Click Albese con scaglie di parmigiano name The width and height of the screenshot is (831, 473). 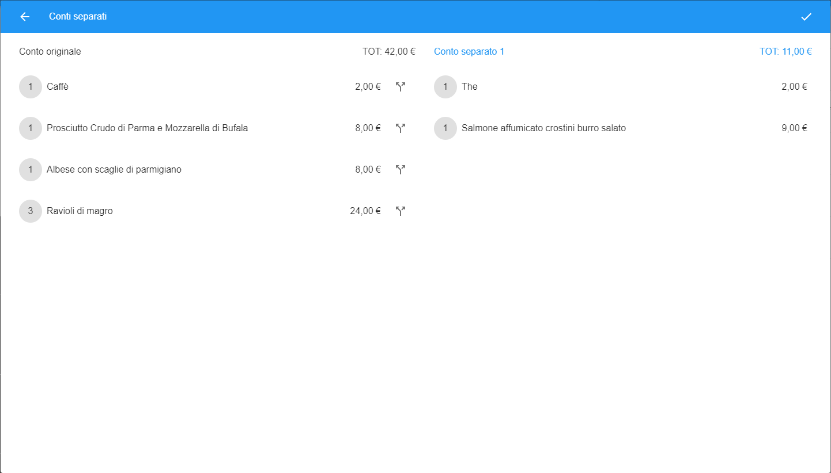pos(114,170)
